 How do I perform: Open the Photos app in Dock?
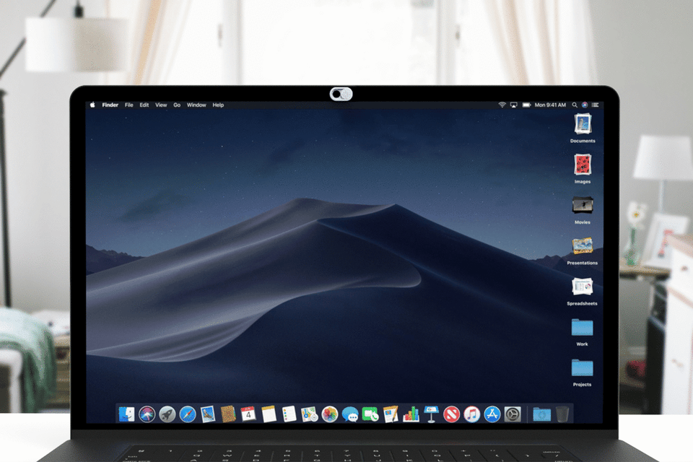point(330,414)
